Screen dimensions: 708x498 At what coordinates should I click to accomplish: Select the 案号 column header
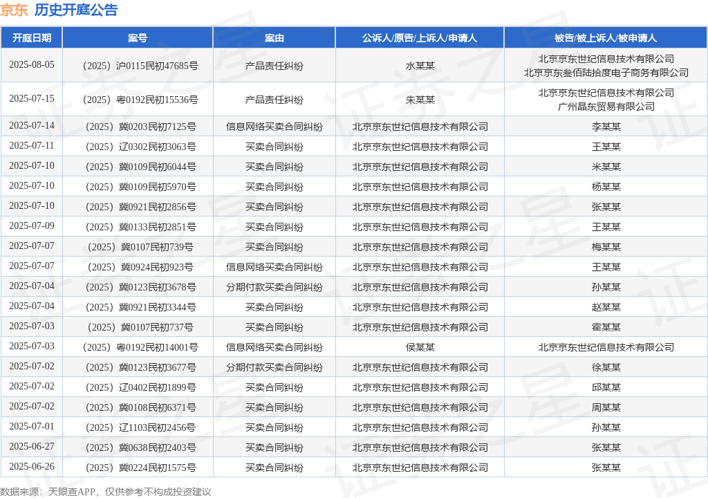138,38
